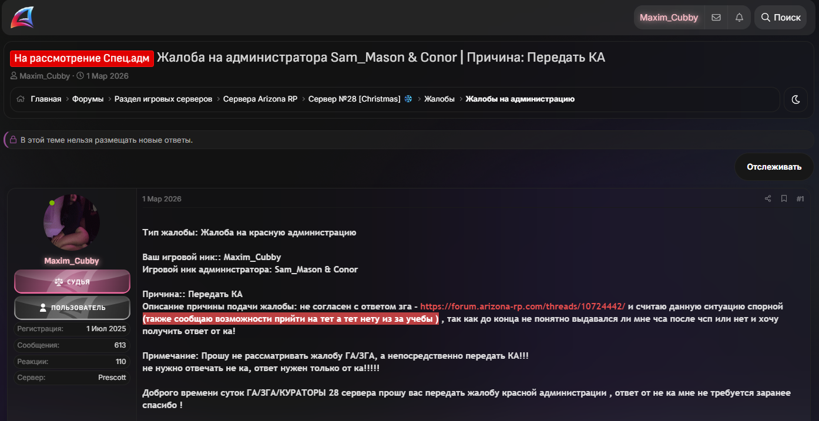This screenshot has width=819, height=421.
Task: Bookmark the post with the bookmark icon
Action: pyautogui.click(x=784, y=199)
